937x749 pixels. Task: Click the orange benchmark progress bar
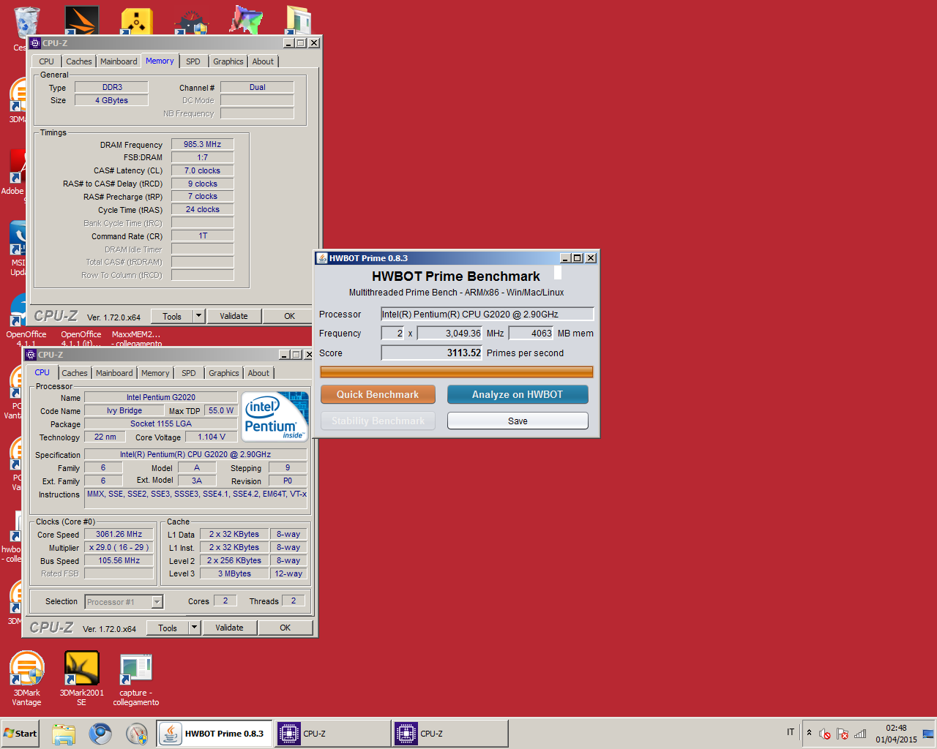(457, 372)
